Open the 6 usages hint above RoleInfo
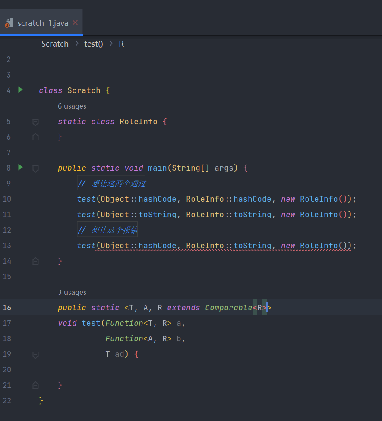The height and width of the screenshot is (421, 382). 72,106
